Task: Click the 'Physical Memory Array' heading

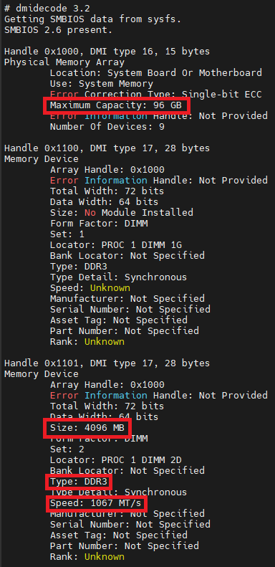Action: coord(64,62)
